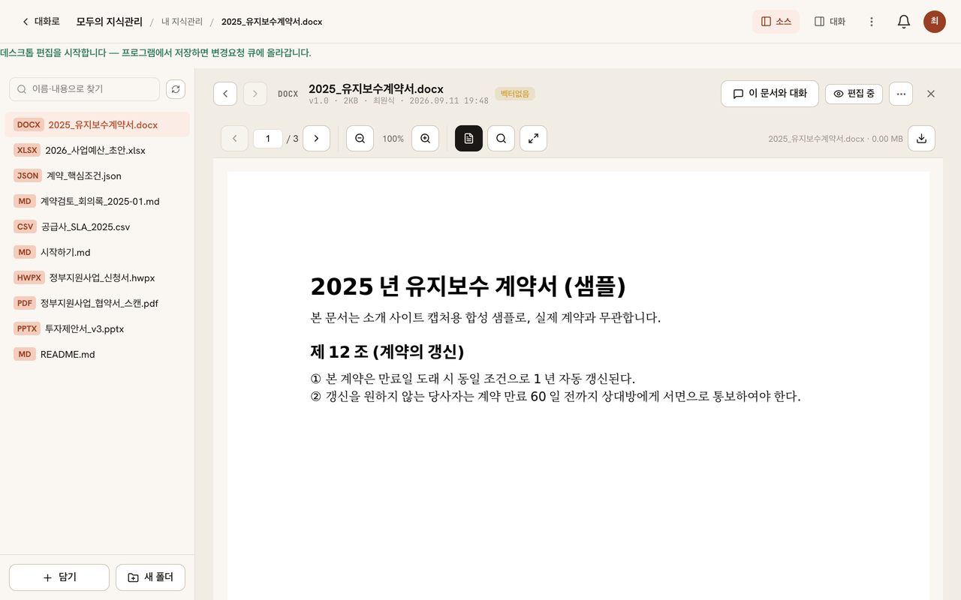The image size is (961, 600).
Task: Open 내 지식관리 breadcrumb
Action: [182, 22]
